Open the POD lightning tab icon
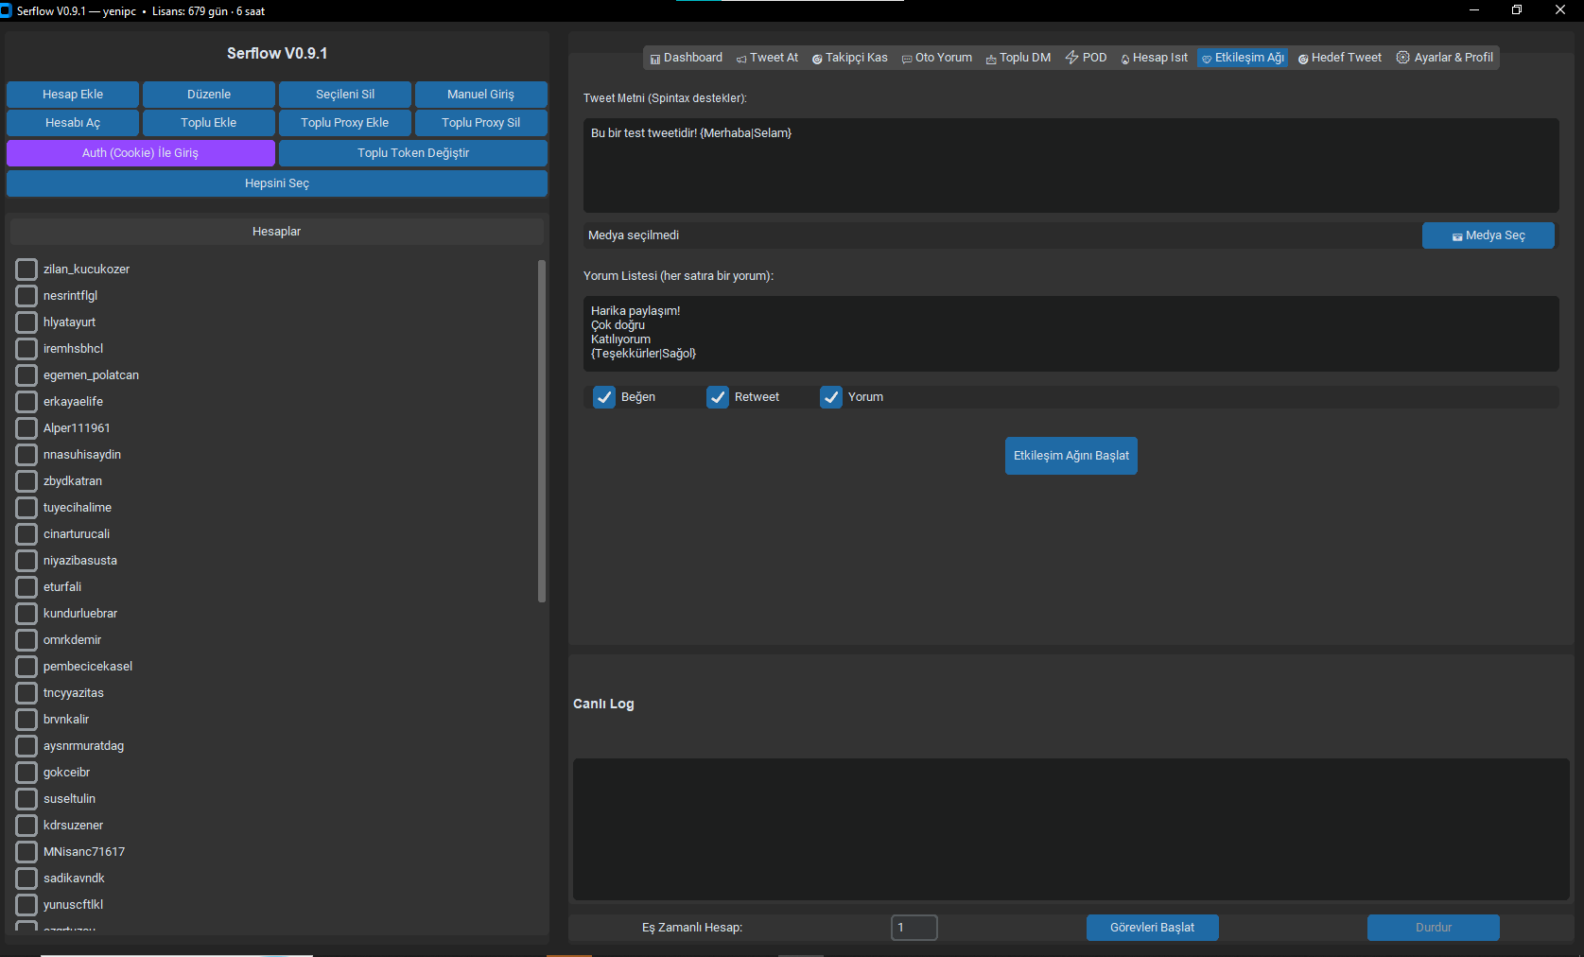Viewport: 1584px width, 957px height. [1071, 58]
